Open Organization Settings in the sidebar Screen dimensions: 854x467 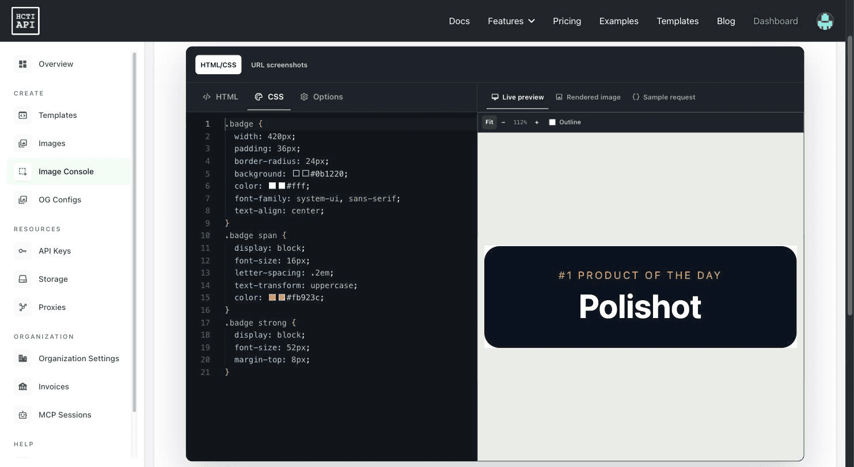pyautogui.click(x=69, y=358)
